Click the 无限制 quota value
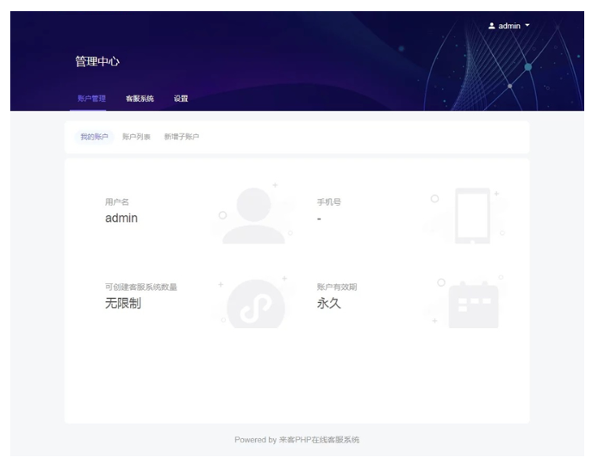The image size is (592, 464). point(122,303)
